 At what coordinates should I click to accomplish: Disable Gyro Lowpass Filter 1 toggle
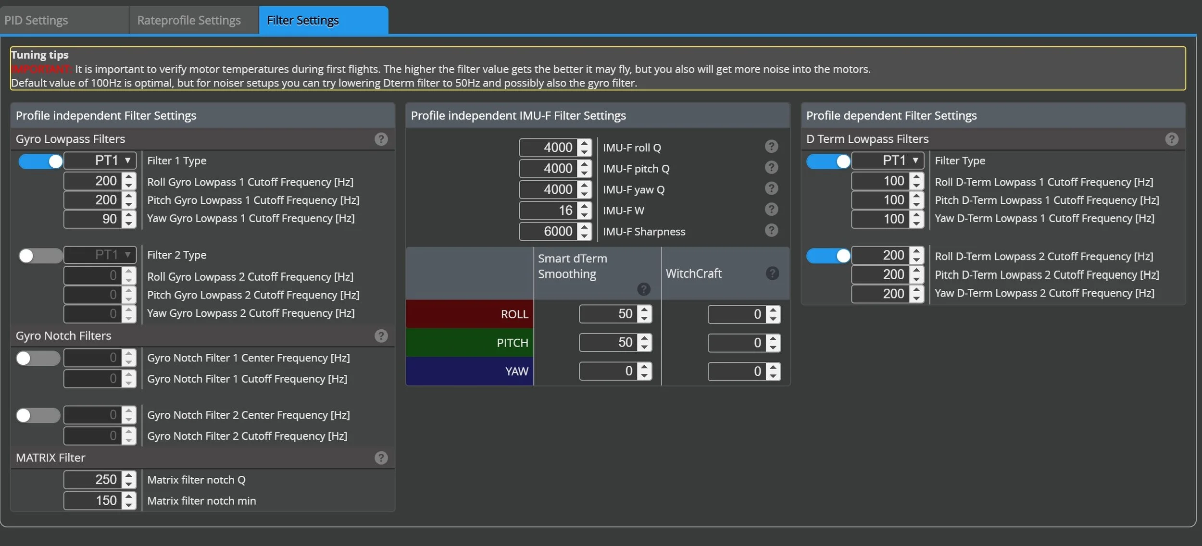tap(41, 161)
